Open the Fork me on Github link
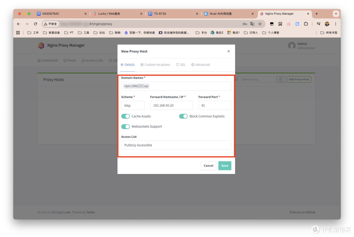The width and height of the screenshot is (354, 237). pos(302,212)
